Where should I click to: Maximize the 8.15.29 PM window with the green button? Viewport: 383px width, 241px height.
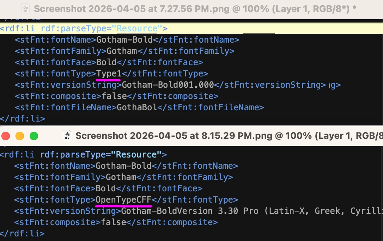34,136
